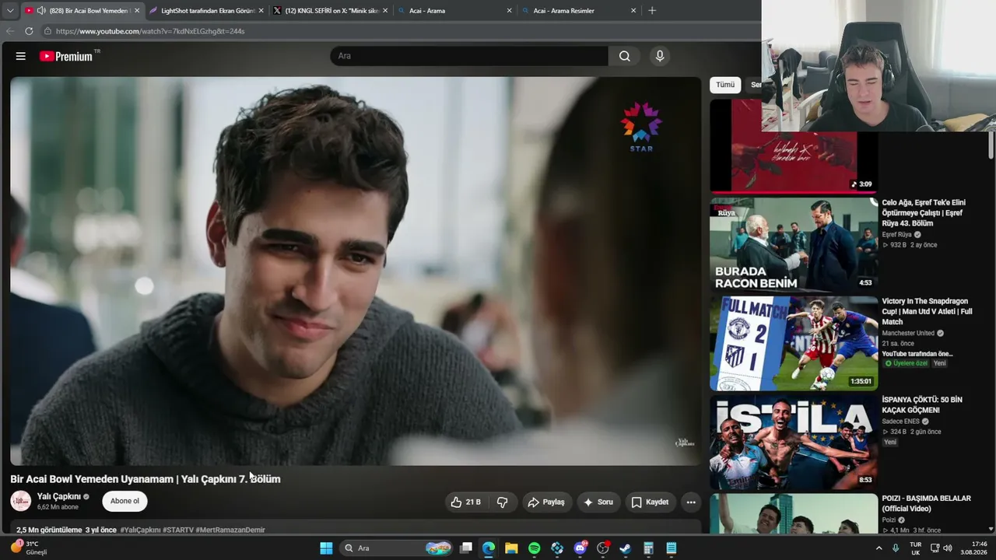Go back to previous page

pos(10,31)
